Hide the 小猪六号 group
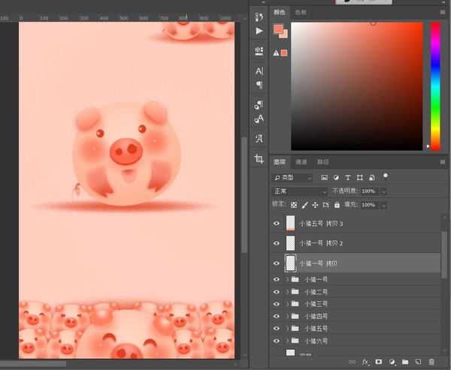Viewport: 451px width, 370px height. tap(277, 341)
